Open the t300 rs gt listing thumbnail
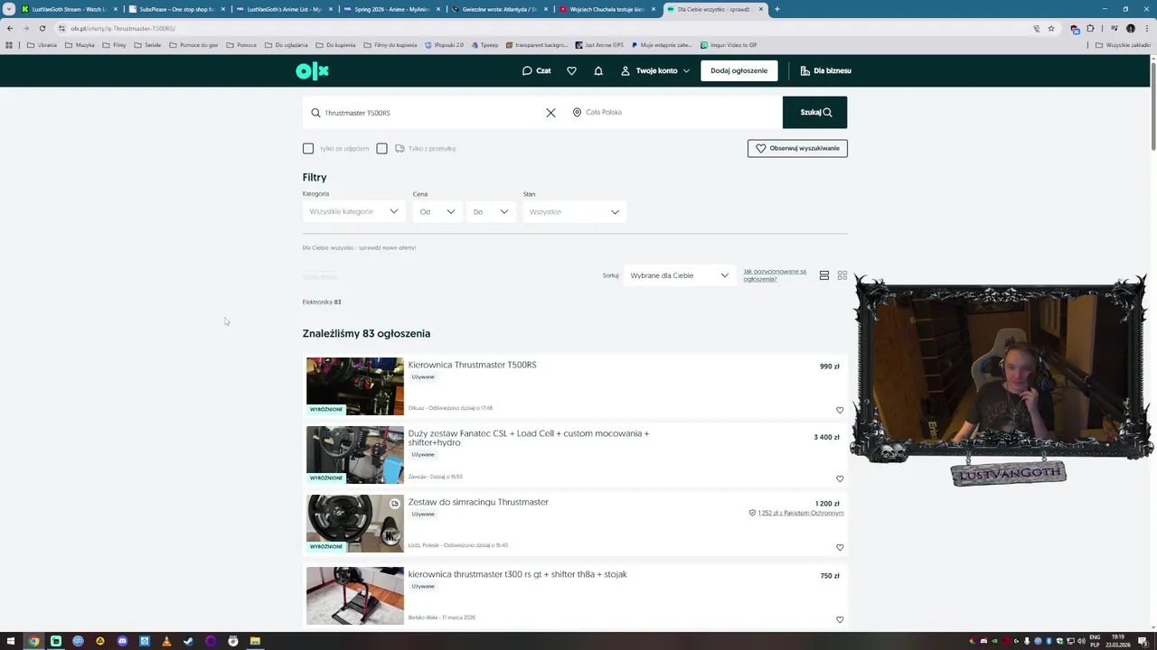This screenshot has width=1157, height=650. (355, 596)
